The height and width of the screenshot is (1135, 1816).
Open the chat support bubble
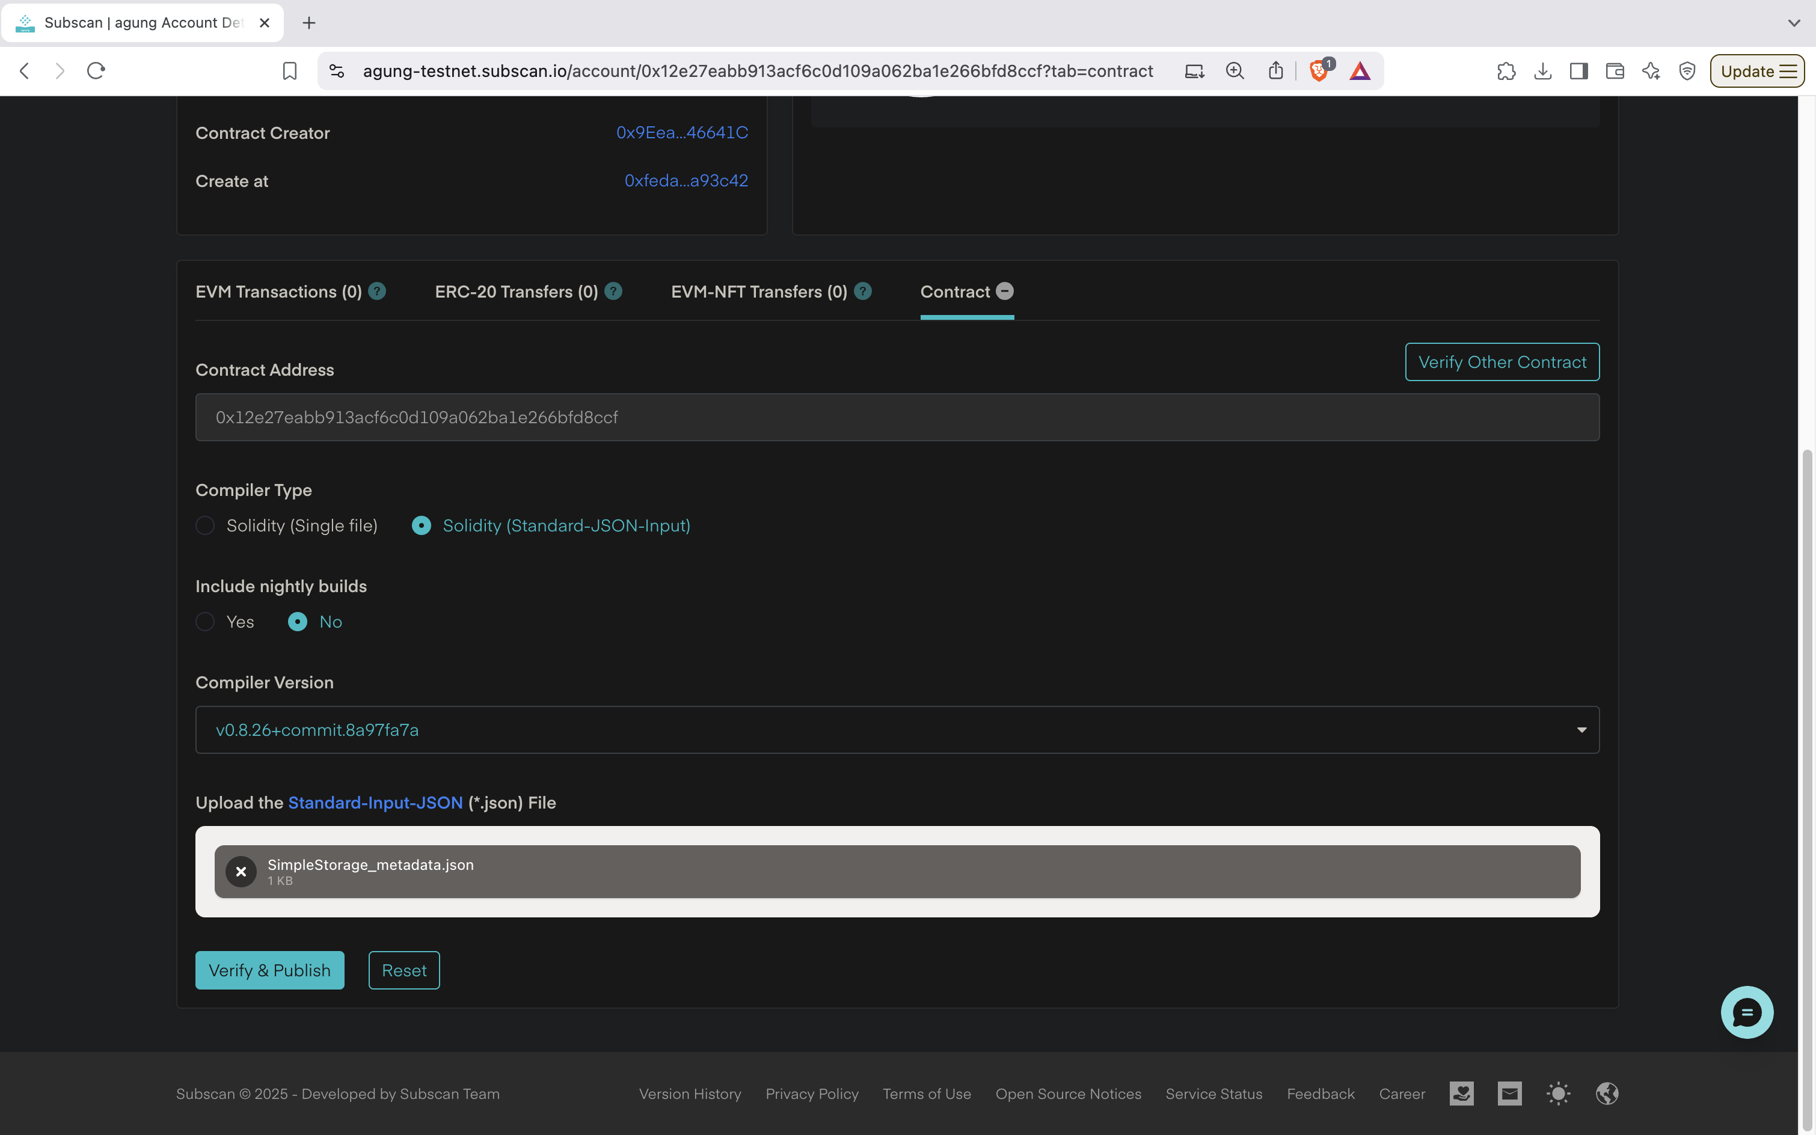tap(1747, 1012)
